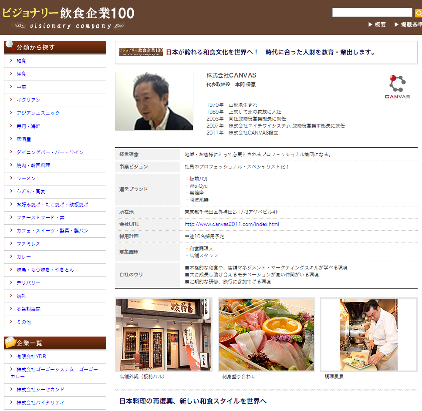Open ダイニングバー・バー・ワイン category
422x411 pixels.
tap(50, 152)
